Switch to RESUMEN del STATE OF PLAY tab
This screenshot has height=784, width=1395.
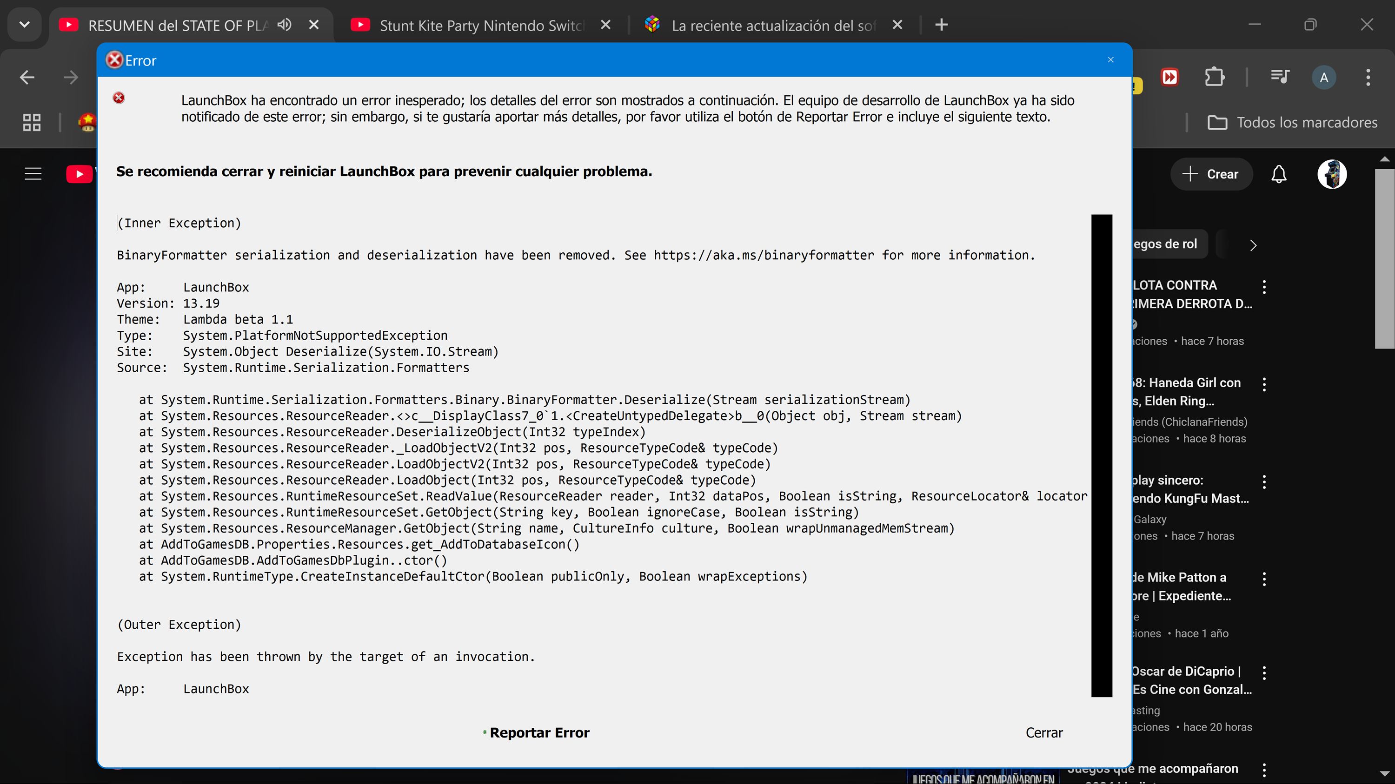click(x=179, y=26)
